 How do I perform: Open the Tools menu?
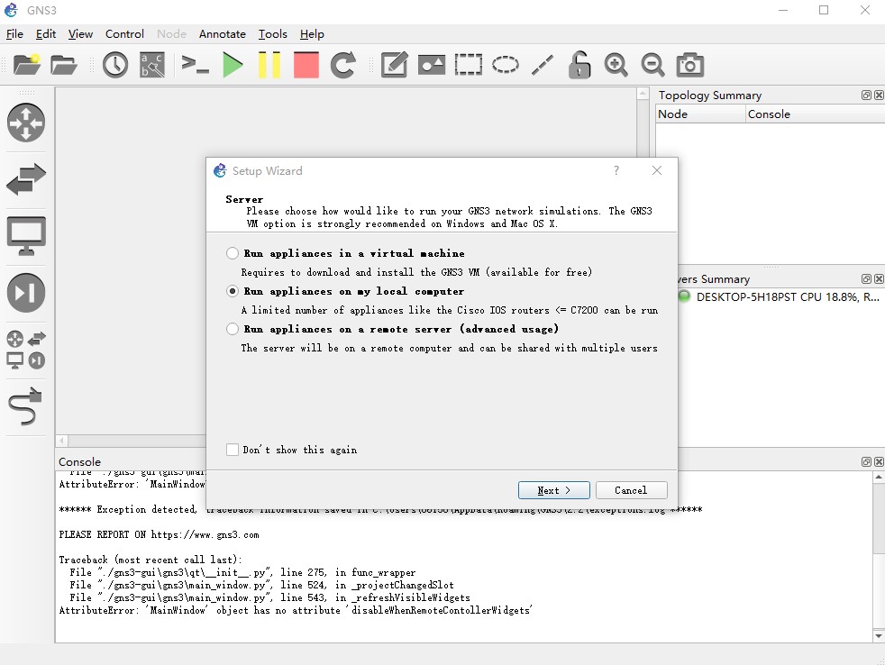pos(272,34)
